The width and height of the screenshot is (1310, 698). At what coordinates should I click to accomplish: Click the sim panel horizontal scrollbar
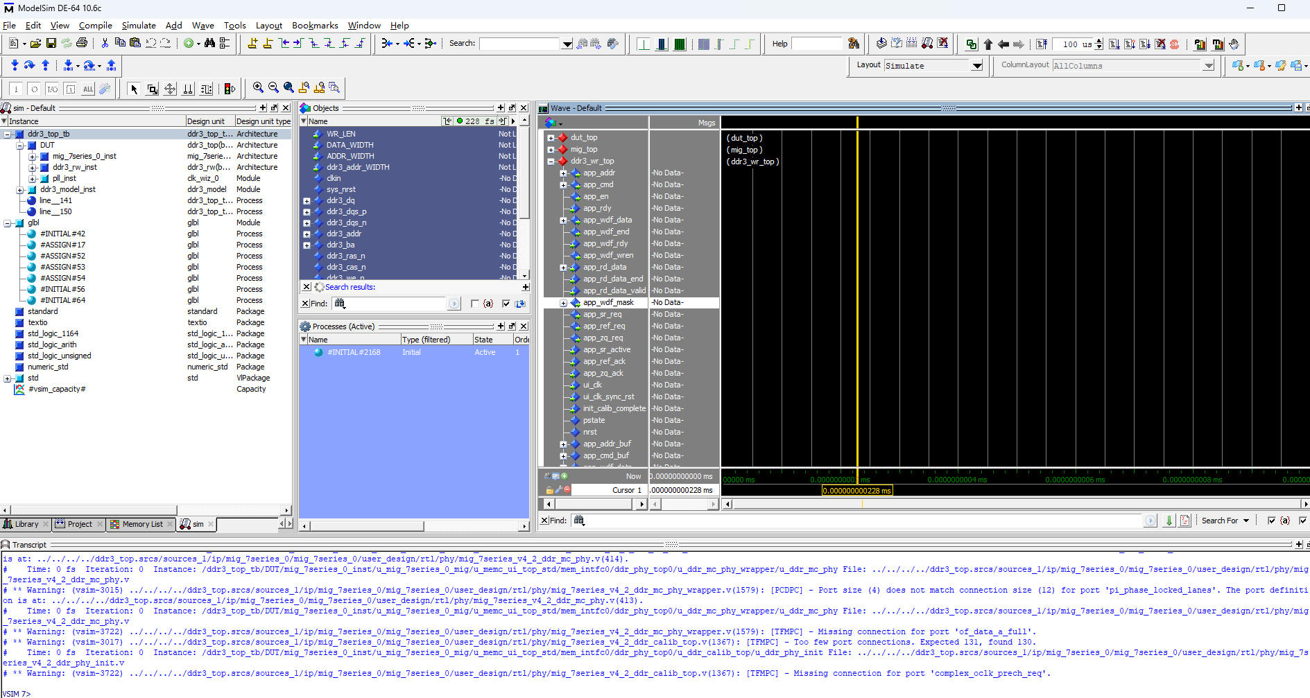pos(146,510)
